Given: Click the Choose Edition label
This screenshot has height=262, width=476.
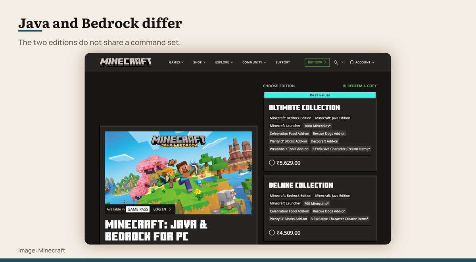Looking at the screenshot, I should (x=279, y=86).
